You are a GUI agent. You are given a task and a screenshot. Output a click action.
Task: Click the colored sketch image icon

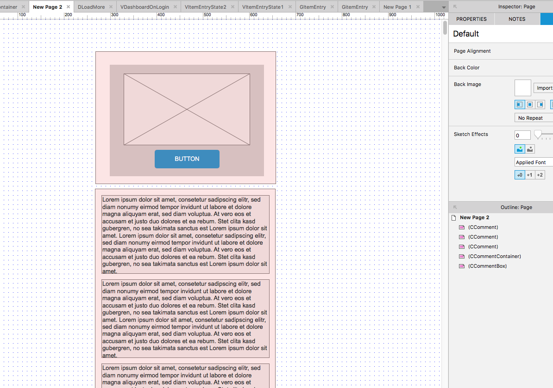click(x=519, y=148)
